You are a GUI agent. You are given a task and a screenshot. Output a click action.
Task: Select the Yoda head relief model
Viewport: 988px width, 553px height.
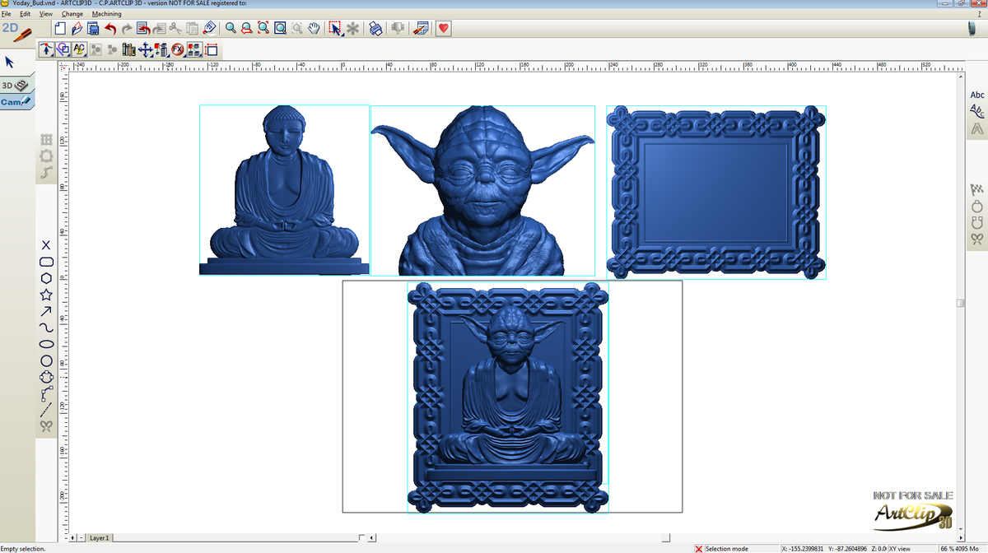pyautogui.click(x=483, y=190)
